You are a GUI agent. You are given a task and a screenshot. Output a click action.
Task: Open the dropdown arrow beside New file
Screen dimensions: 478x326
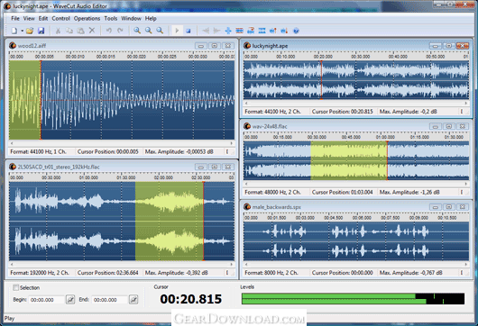pos(22,31)
